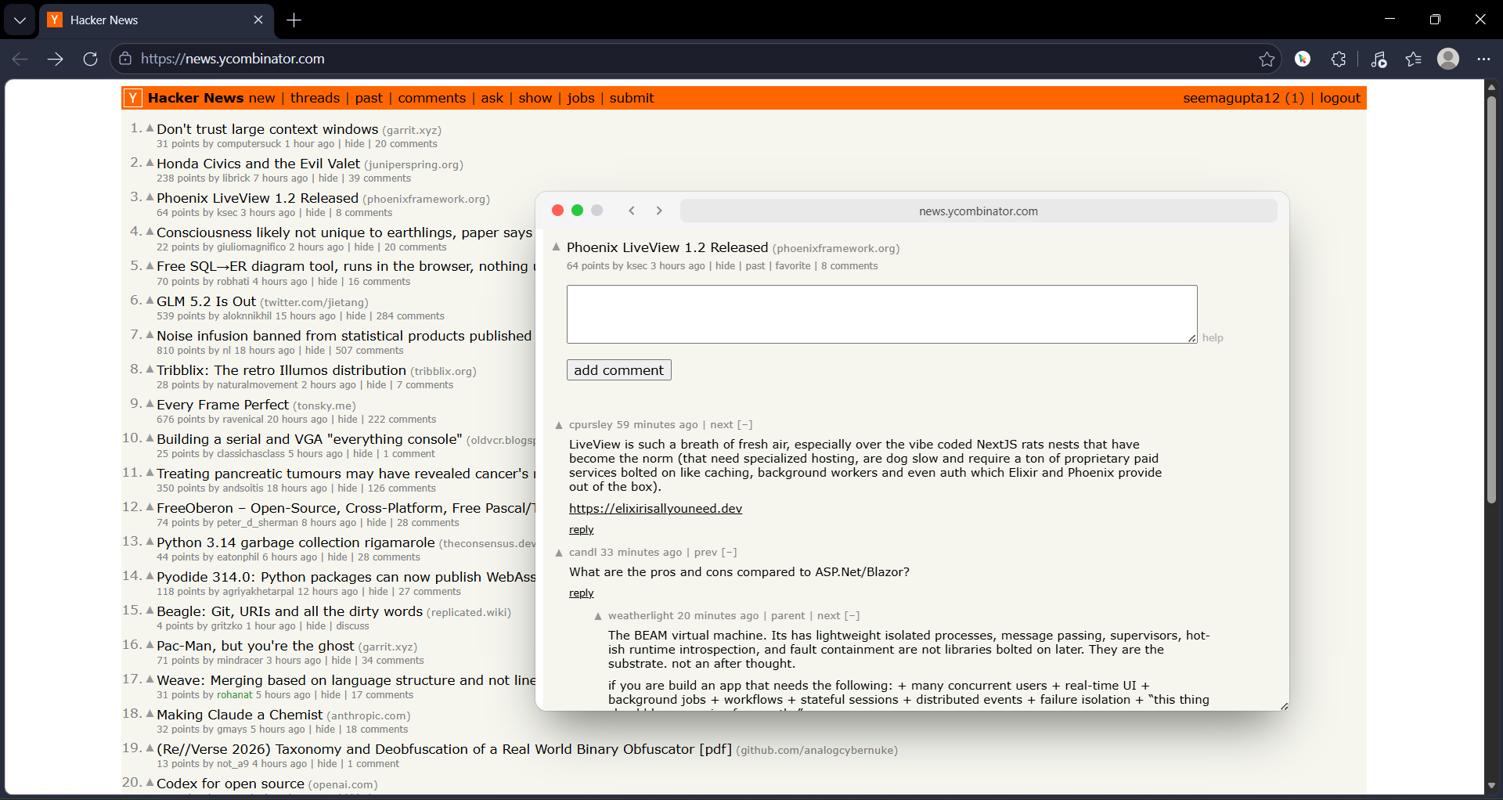1503x800 pixels.
Task: Collapse weatherlight's comment thread
Action: 852,616
